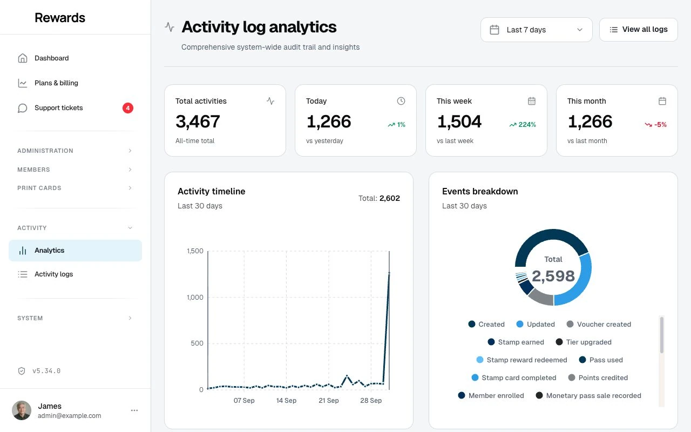Click the activity pulse icon beside page title
691x432 pixels.
[x=170, y=27]
